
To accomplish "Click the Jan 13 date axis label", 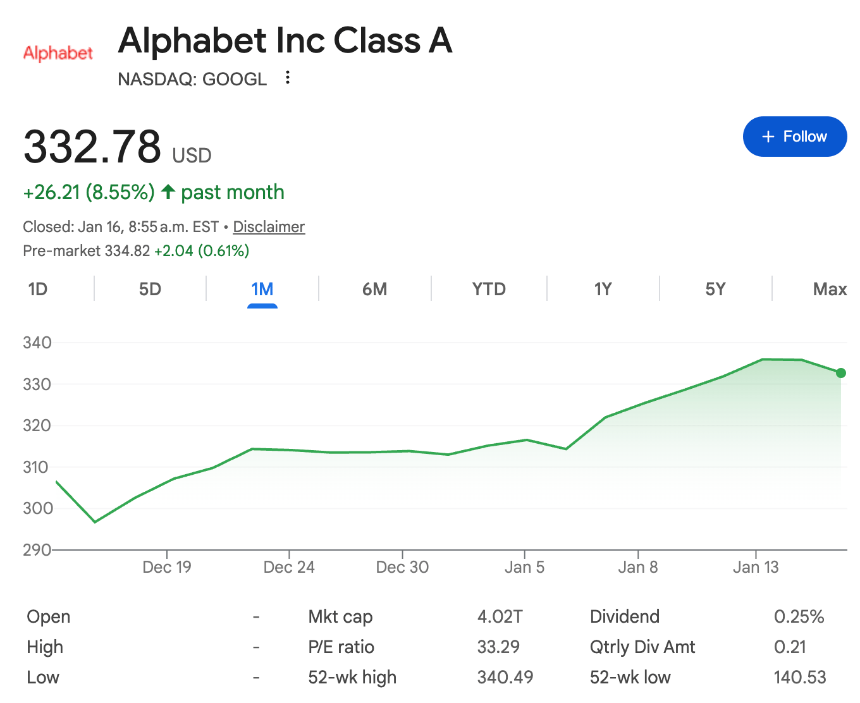I will point(756,567).
